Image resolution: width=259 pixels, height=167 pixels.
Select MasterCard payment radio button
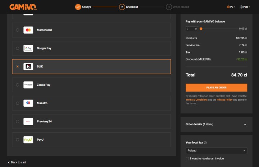(x=18, y=30)
